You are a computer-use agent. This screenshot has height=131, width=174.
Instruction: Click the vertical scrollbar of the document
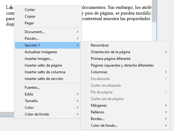click(154, 20)
